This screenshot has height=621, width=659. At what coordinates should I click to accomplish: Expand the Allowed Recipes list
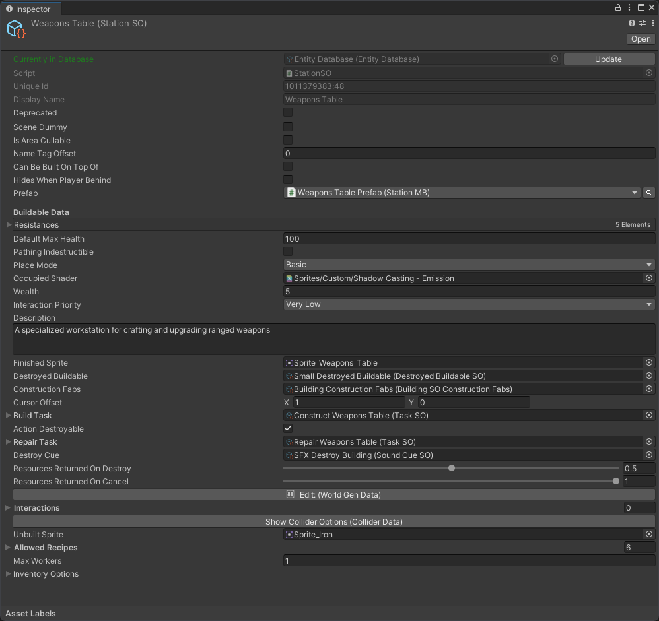click(9, 547)
